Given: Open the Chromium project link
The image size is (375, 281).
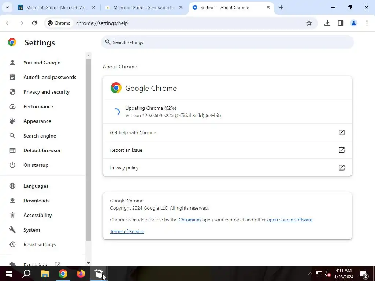Looking at the screenshot, I should point(190,220).
